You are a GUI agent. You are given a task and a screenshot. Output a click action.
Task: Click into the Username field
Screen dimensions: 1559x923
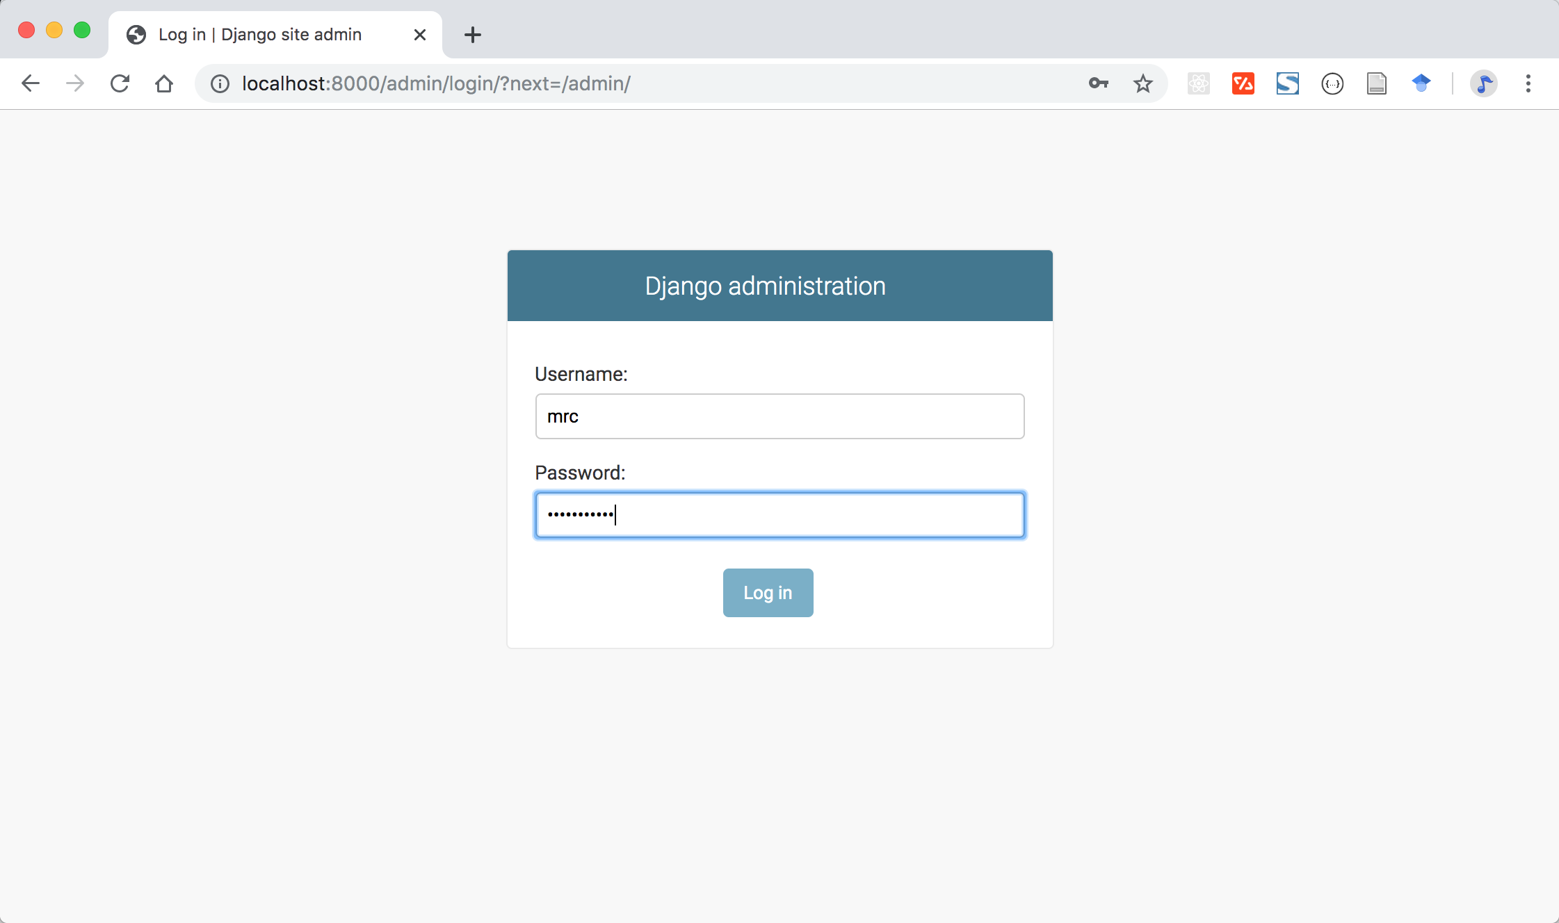pos(779,416)
